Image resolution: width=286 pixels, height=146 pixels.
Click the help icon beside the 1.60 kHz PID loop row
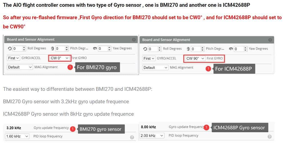tap(132, 137)
